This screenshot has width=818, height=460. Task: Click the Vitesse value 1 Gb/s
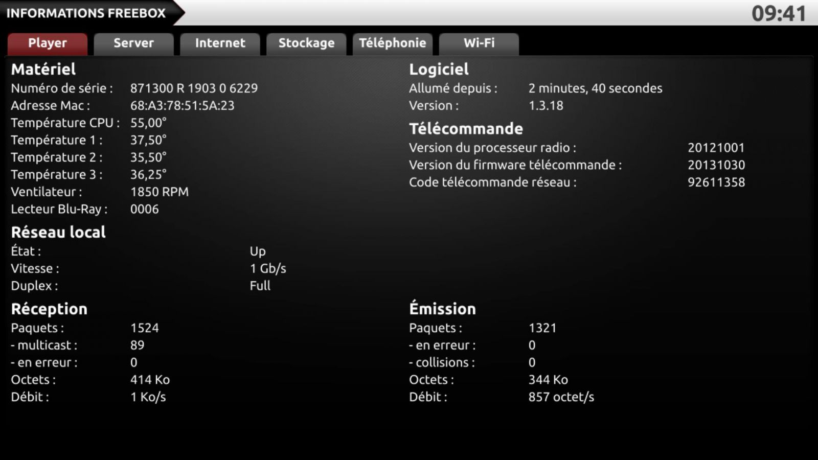coord(268,269)
